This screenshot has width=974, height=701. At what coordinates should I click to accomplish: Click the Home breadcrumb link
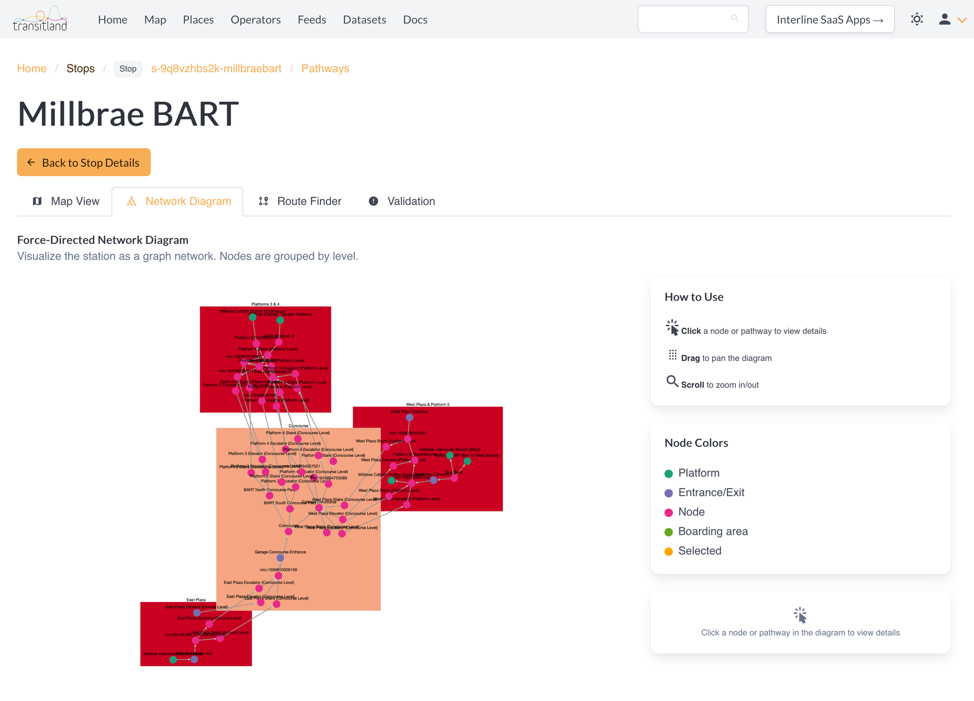(32, 69)
